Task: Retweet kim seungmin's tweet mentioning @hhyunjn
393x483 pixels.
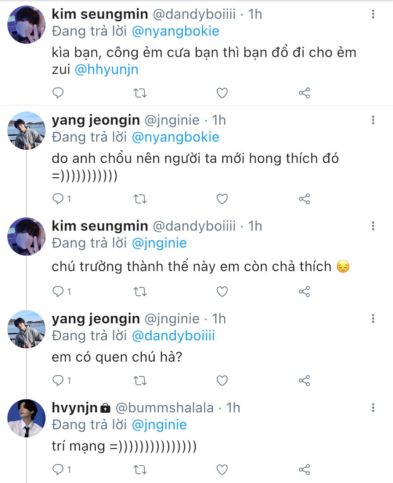Action: click(x=140, y=93)
